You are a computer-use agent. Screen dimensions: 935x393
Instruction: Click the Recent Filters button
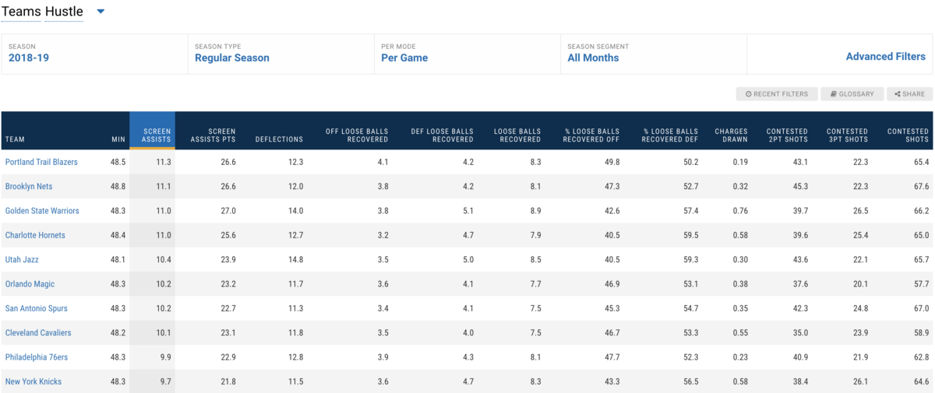(x=777, y=94)
